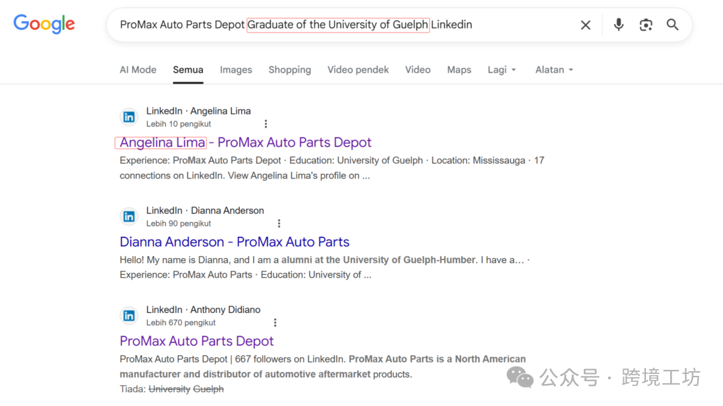Expand the Lagi more menu
The image size is (723, 406).
(501, 70)
